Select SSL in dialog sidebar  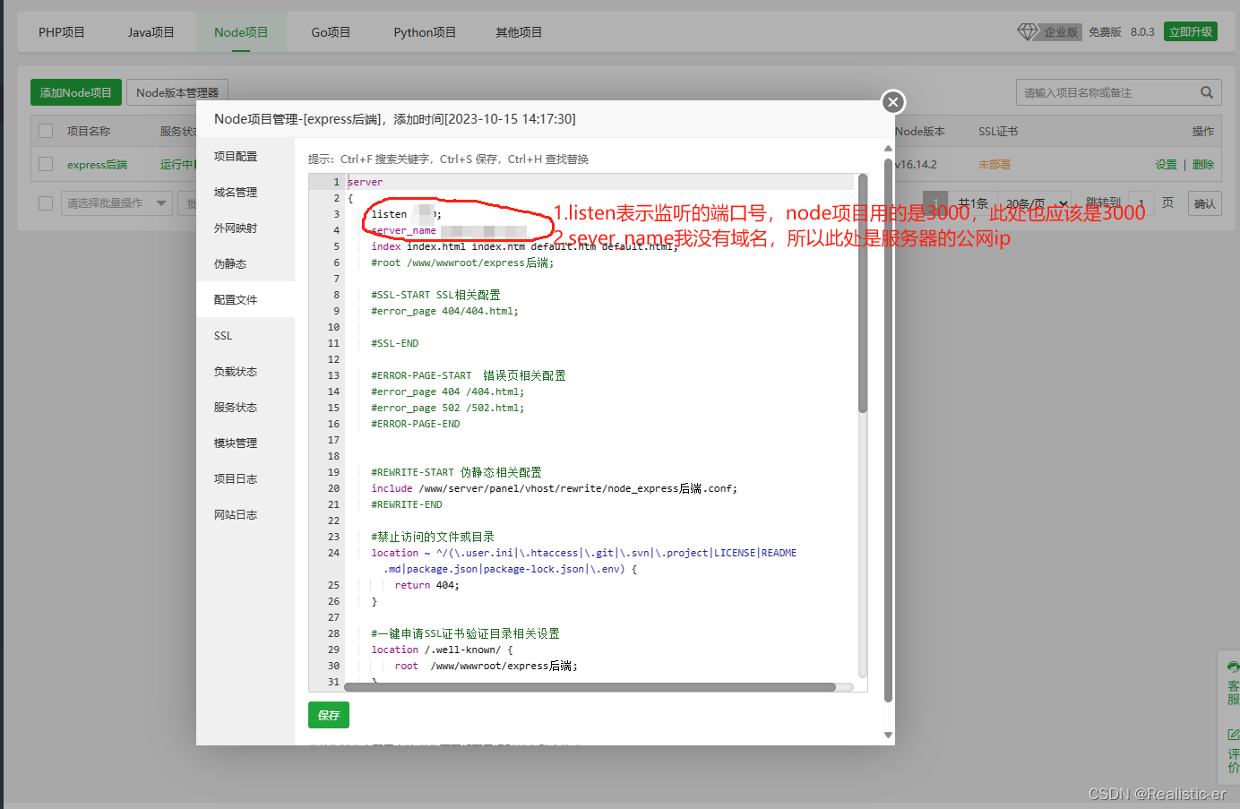[x=245, y=335]
